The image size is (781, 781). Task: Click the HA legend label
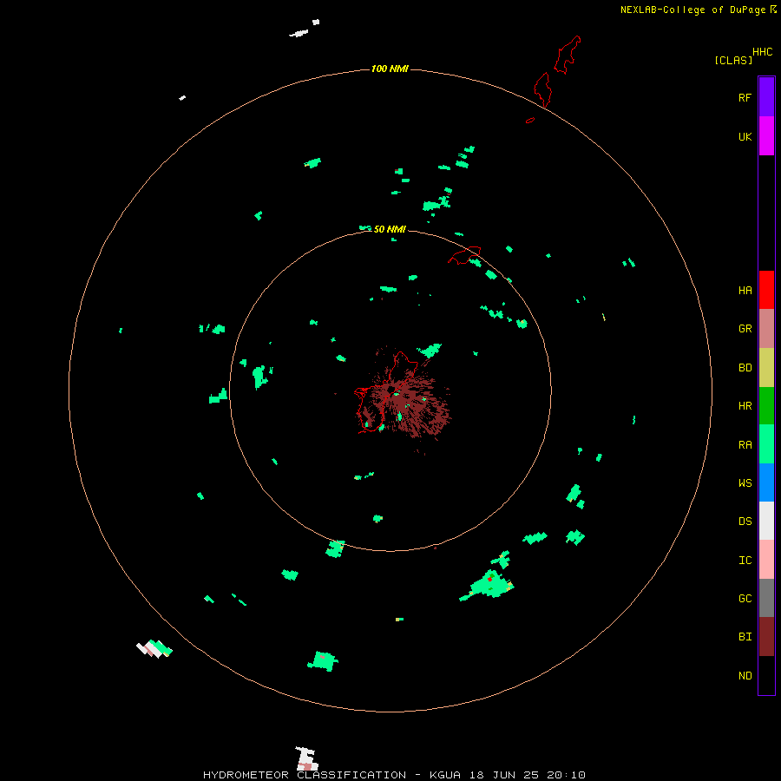pos(745,291)
